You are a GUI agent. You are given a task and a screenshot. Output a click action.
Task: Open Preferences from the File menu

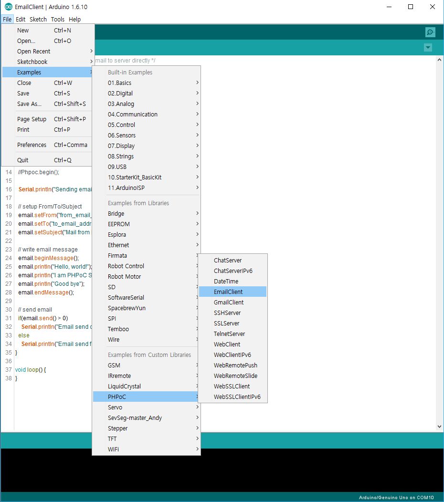point(47,145)
